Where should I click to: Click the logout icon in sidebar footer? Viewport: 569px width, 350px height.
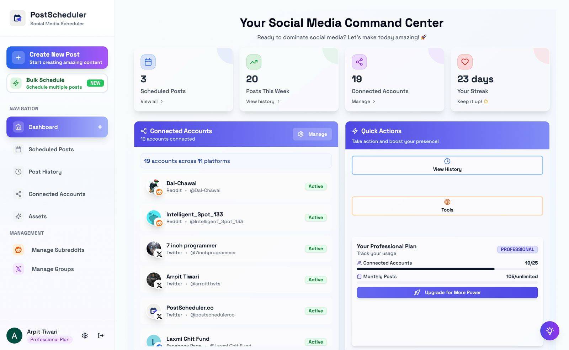click(x=101, y=335)
